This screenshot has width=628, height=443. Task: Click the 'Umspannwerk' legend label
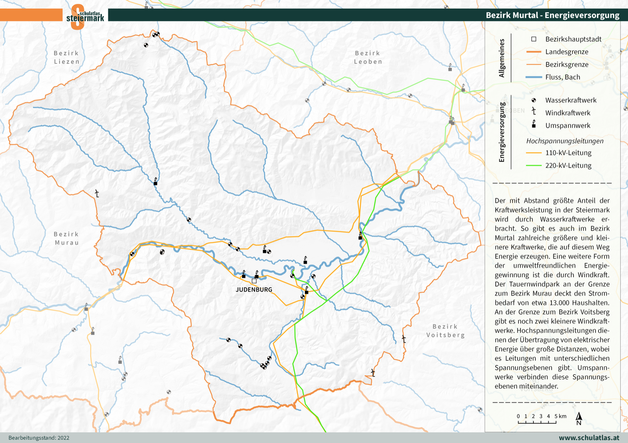pyautogui.click(x=568, y=125)
